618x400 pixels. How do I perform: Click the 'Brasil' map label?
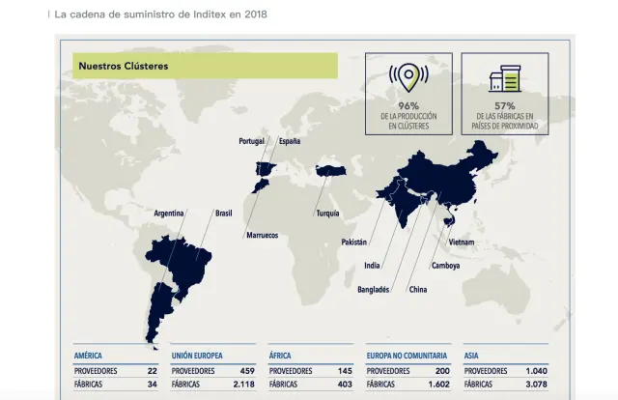224,214
